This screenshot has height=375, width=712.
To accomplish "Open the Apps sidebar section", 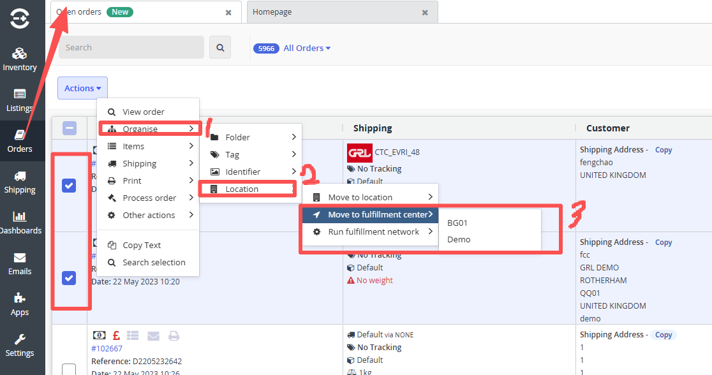I will (20, 304).
